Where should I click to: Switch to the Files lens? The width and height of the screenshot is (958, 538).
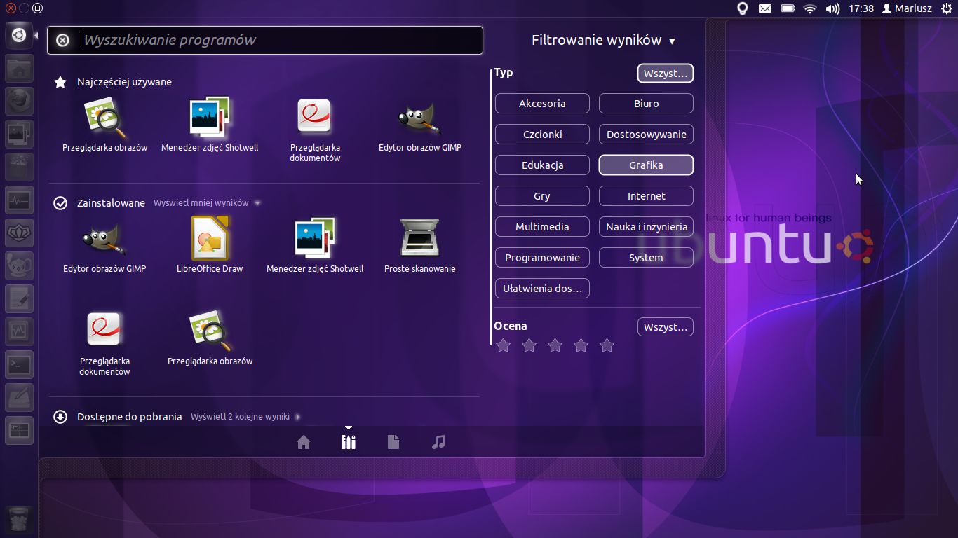tap(393, 442)
